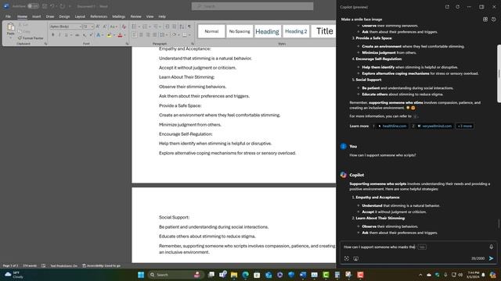Align text right
This screenshot has height=281, width=501.
[x=148, y=35]
